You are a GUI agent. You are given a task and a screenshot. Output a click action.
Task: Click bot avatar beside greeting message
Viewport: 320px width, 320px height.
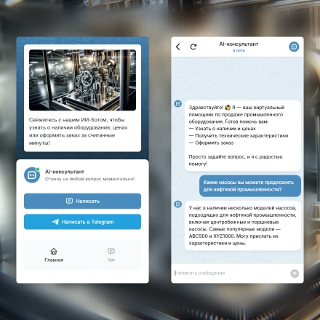(178, 104)
